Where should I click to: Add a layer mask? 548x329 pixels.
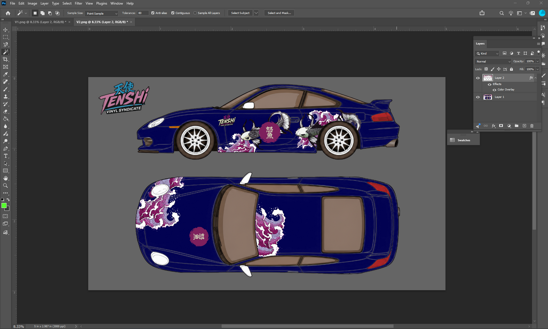[501, 126]
